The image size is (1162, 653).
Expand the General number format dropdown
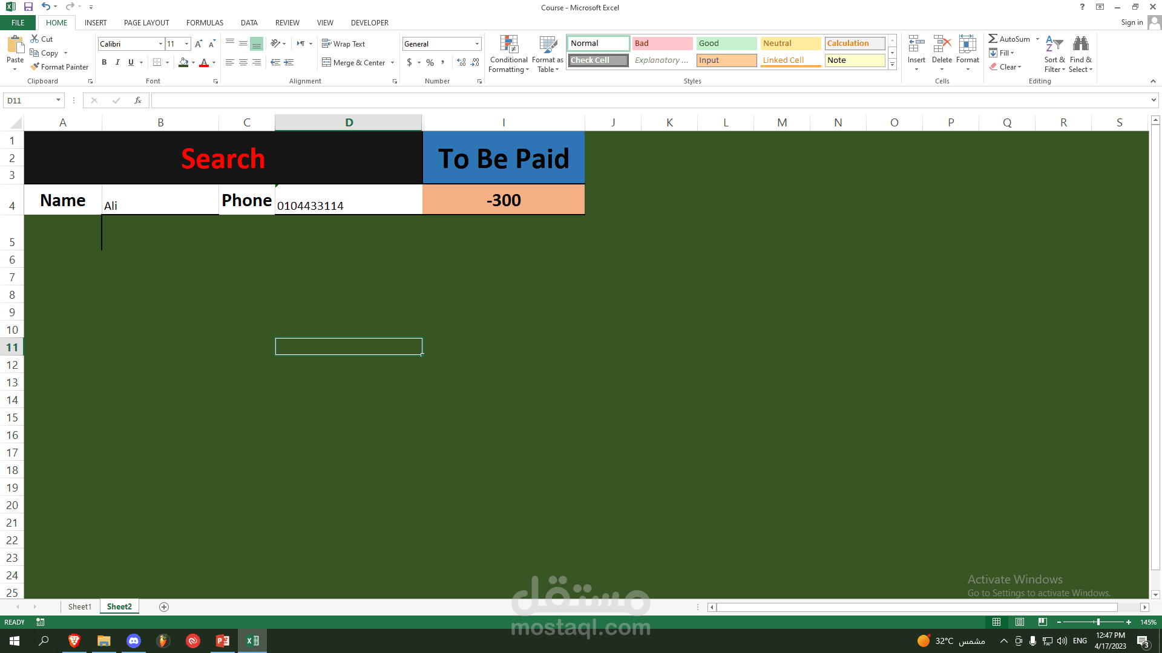[477, 44]
